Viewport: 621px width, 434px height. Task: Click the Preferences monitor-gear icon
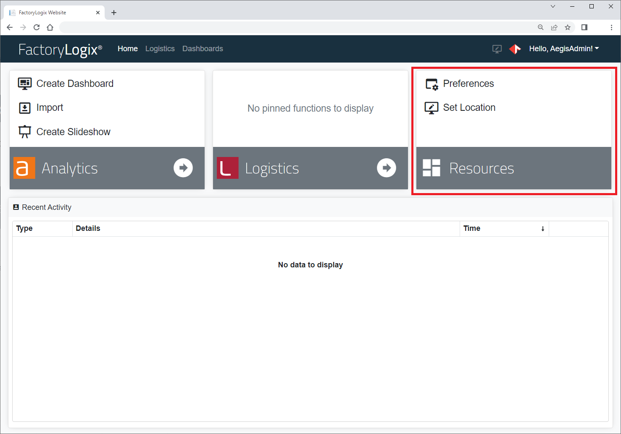[x=431, y=84]
